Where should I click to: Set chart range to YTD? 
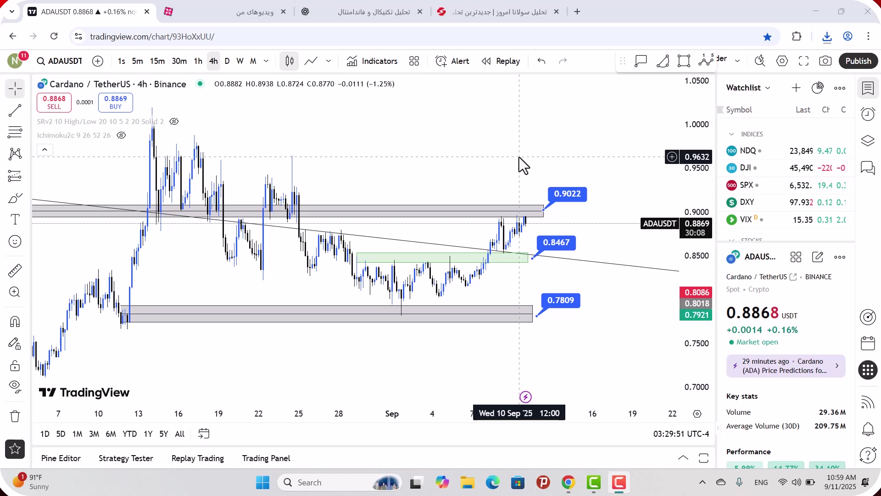click(x=129, y=434)
